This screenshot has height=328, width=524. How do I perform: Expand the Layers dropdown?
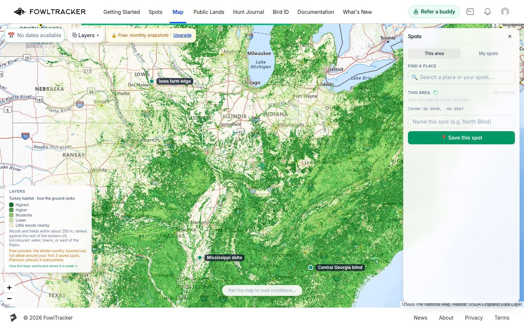coord(86,35)
